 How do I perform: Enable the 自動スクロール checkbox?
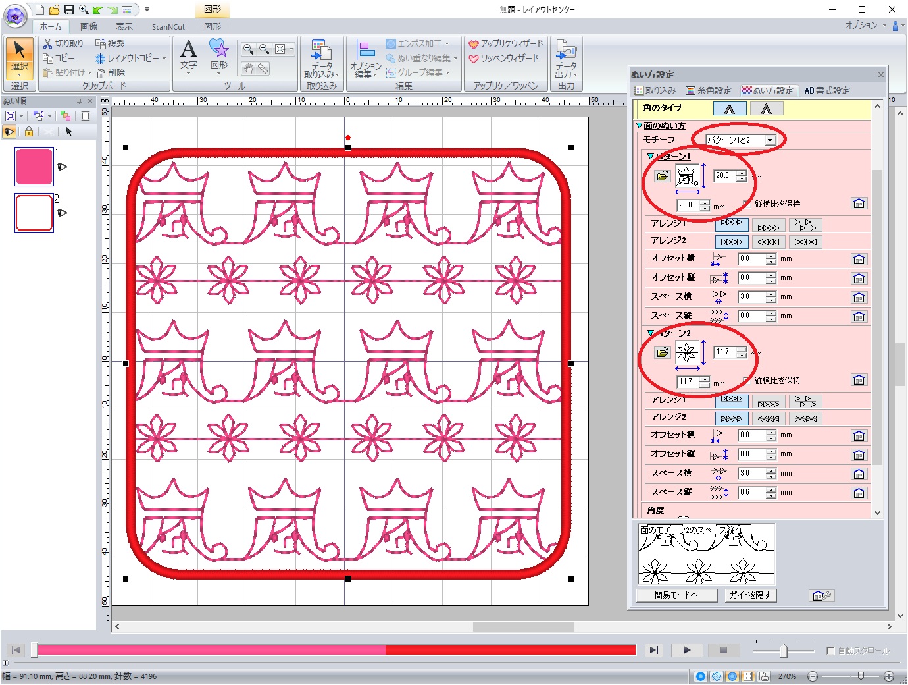(830, 651)
